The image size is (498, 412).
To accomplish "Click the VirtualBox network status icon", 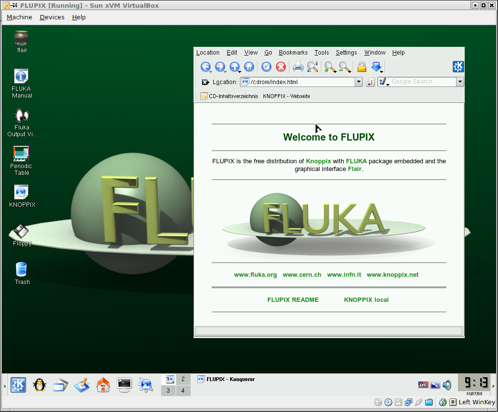I will tap(408, 402).
